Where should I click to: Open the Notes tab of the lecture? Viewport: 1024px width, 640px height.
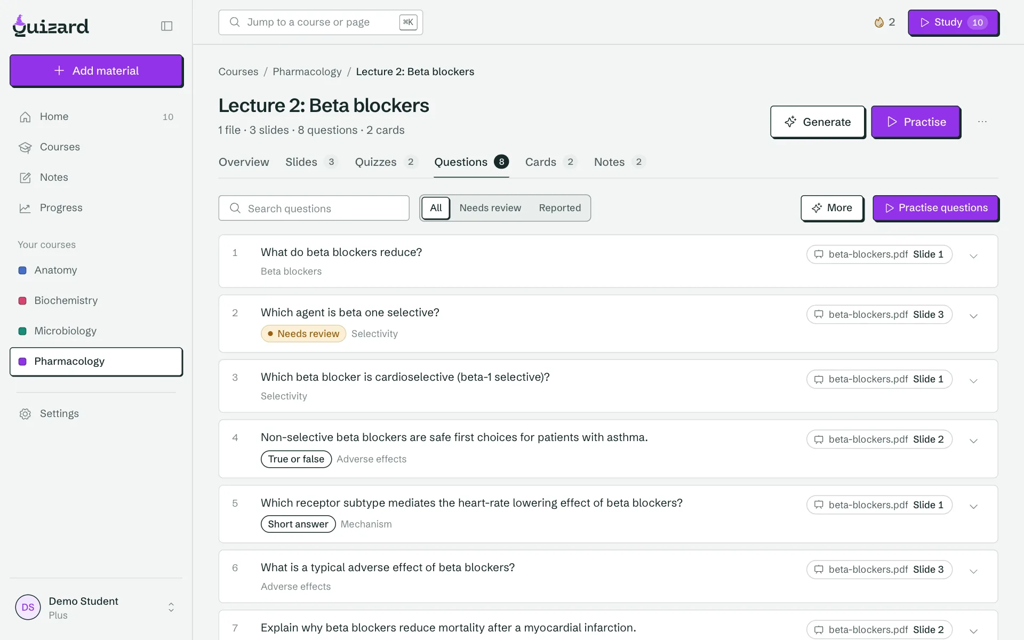620,162
